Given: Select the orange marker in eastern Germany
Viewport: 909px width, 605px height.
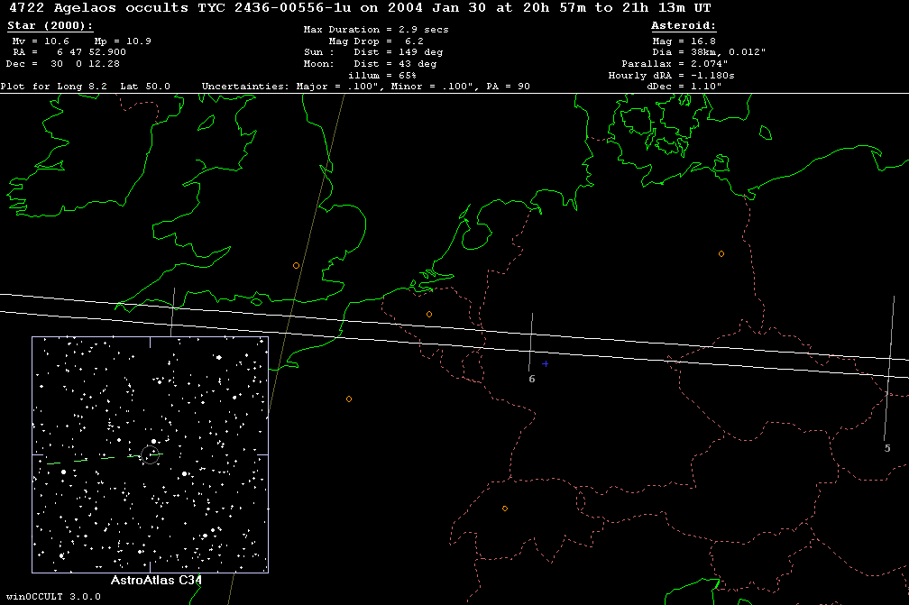Looking at the screenshot, I should 721,253.
